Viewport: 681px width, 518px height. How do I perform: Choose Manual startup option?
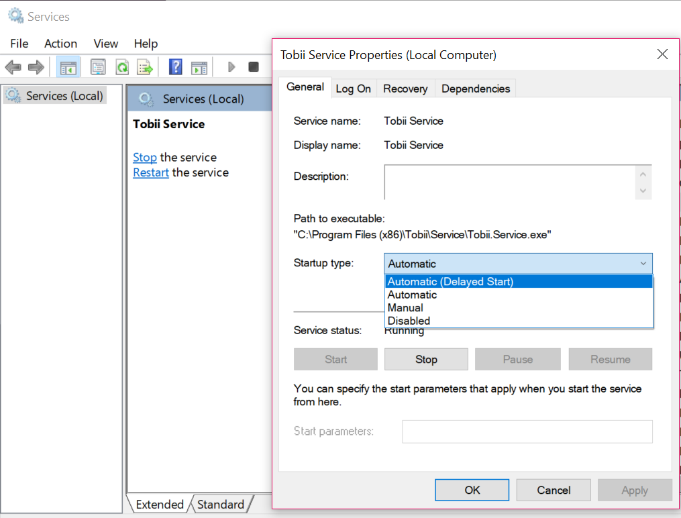pos(519,307)
